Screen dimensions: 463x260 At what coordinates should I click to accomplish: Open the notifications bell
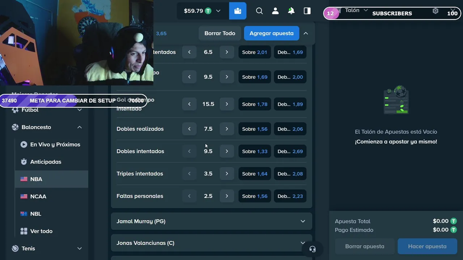pos(291,11)
